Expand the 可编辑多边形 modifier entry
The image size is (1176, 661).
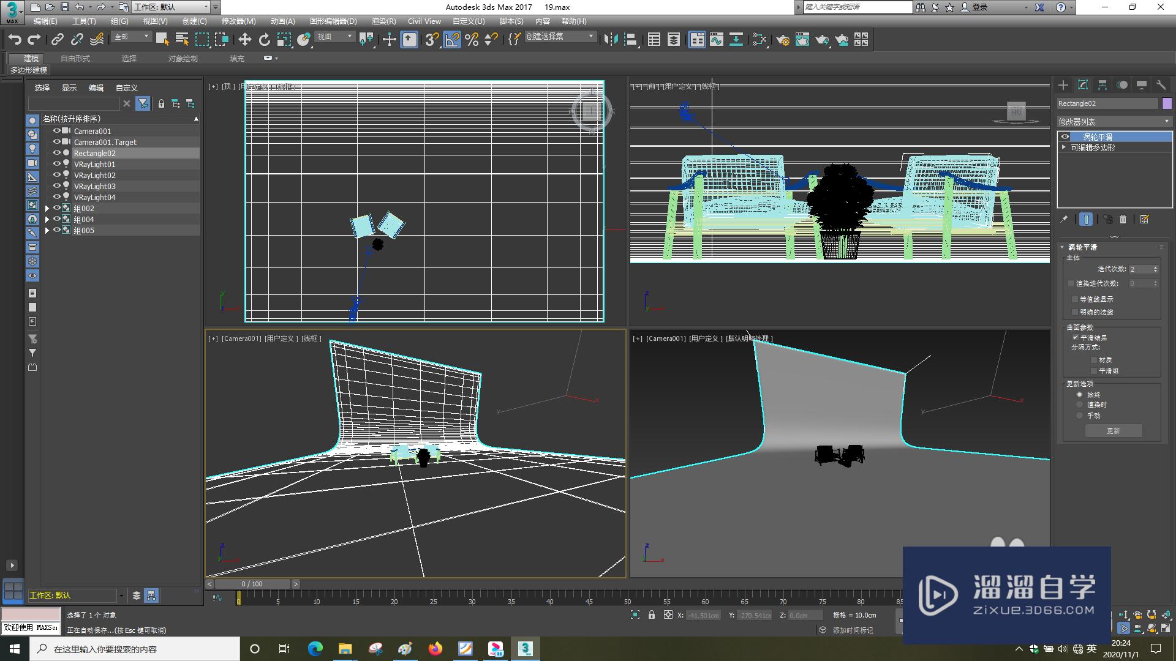pyautogui.click(x=1064, y=148)
